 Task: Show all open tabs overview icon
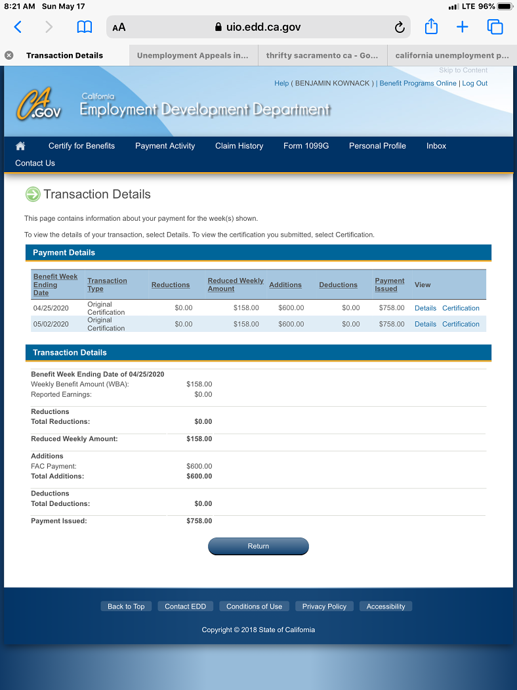495,27
